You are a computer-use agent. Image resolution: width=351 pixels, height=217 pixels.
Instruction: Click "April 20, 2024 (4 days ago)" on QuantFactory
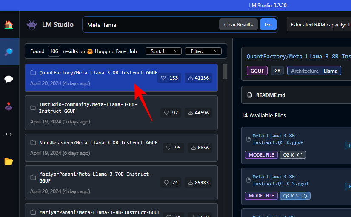pos(60,83)
